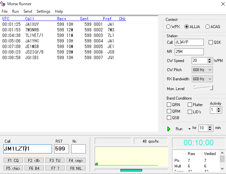Viewport: 226px width, 174px height.
Task: Increase run duration minutes up arrow
Action: pyautogui.click(x=210, y=127)
